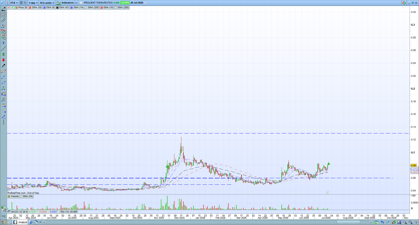The height and width of the screenshot is (225, 419).
Task: Select the text annotation tool
Action: point(3,43)
